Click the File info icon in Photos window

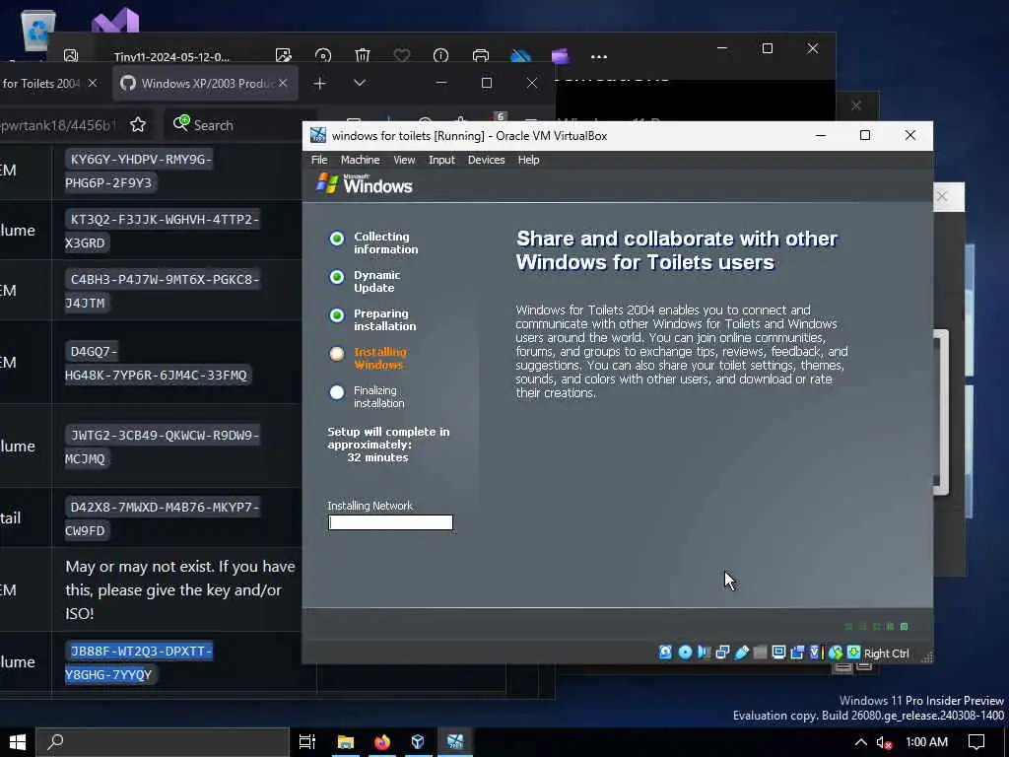(x=440, y=56)
